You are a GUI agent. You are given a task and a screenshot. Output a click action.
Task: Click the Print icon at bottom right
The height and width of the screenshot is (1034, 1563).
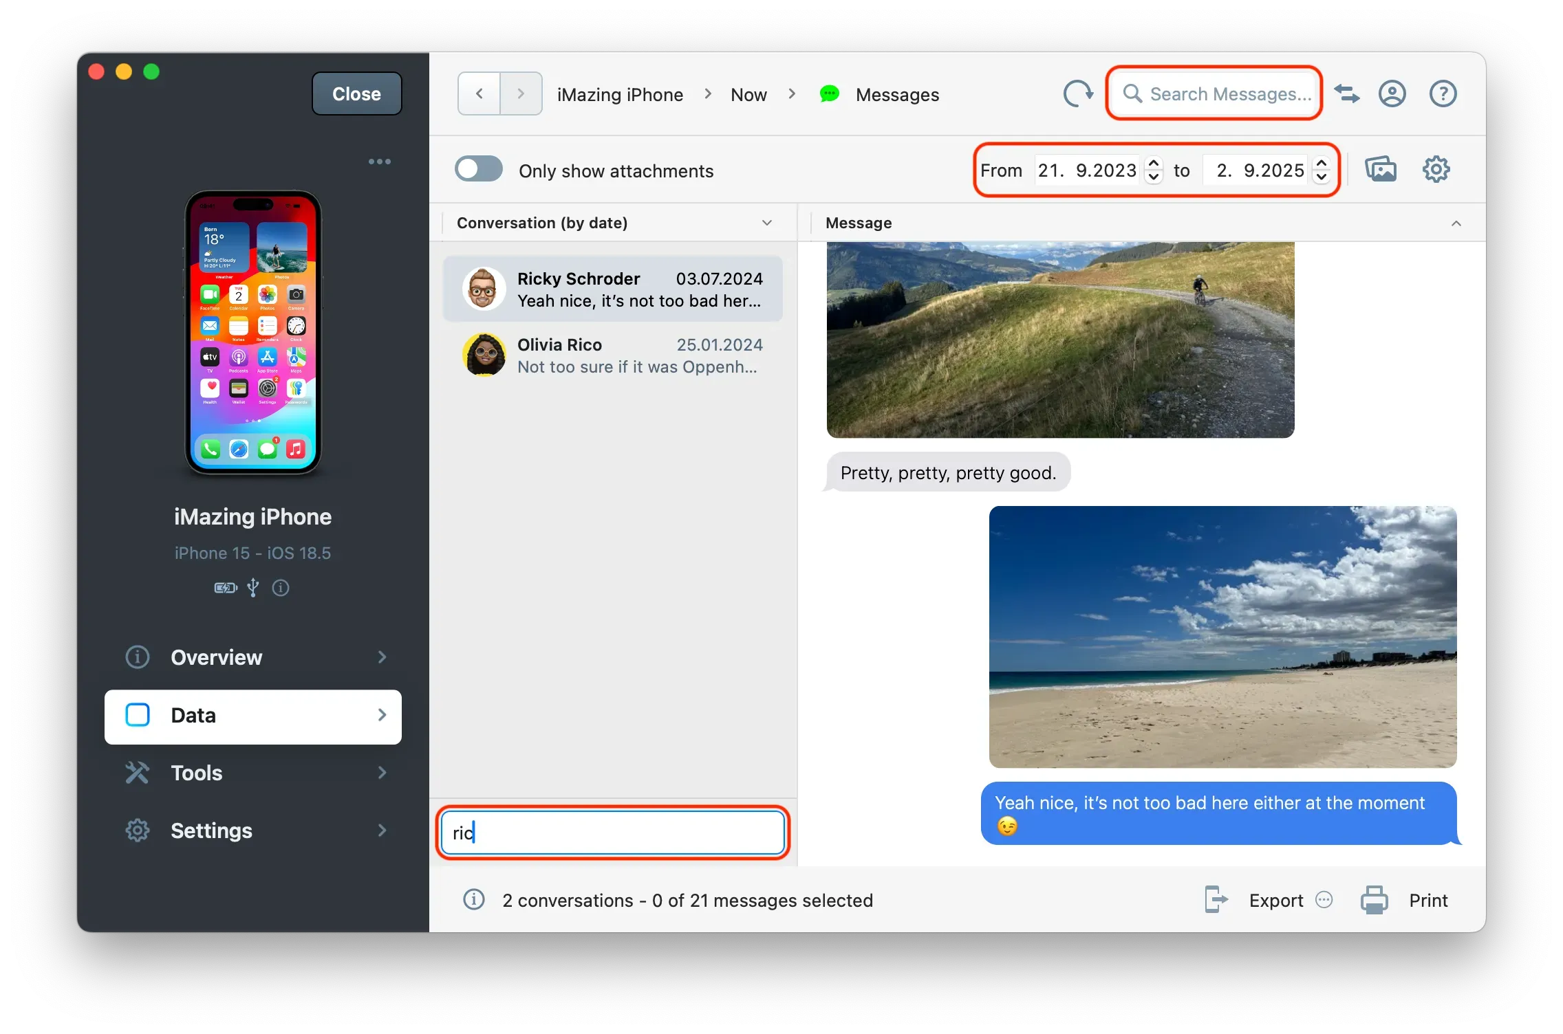point(1373,900)
